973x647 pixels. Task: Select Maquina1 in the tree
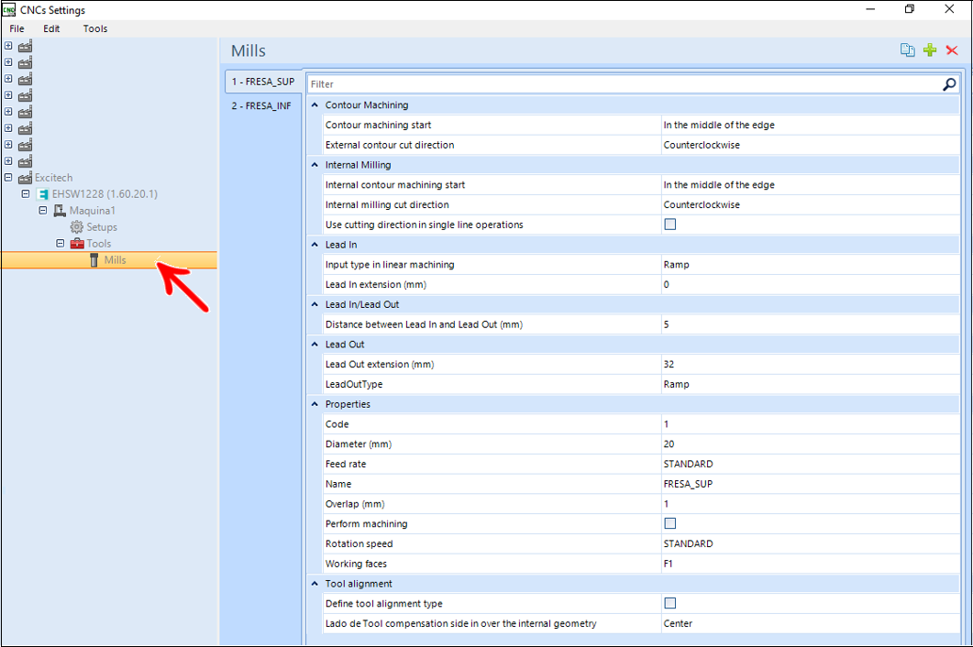(x=92, y=211)
